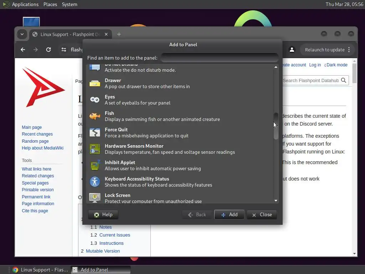Open a new browser tab
365x274 pixels.
coord(119,34)
